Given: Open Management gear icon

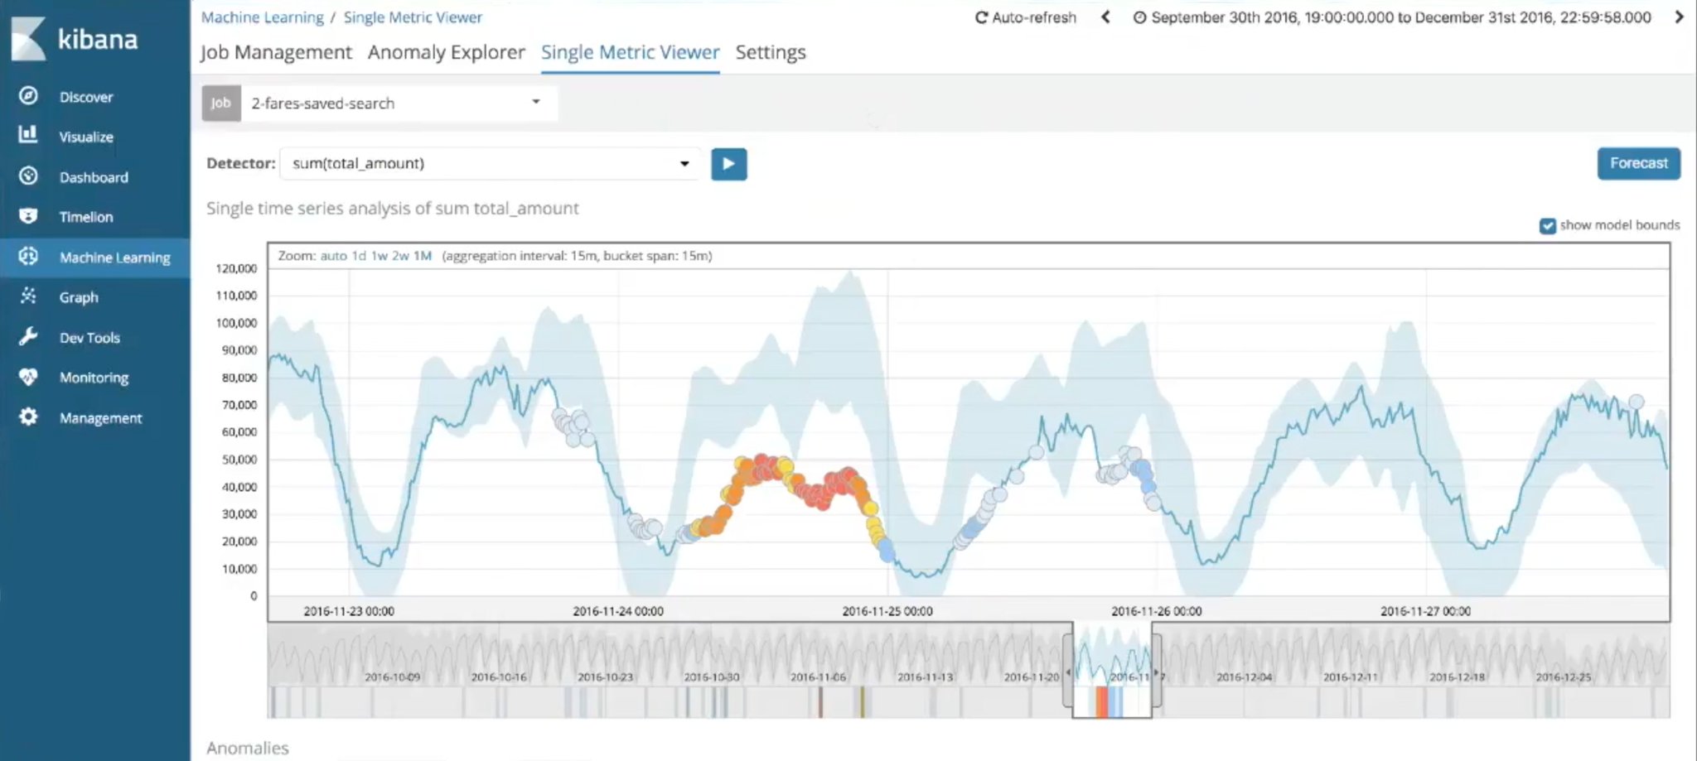Looking at the screenshot, I should [x=28, y=417].
